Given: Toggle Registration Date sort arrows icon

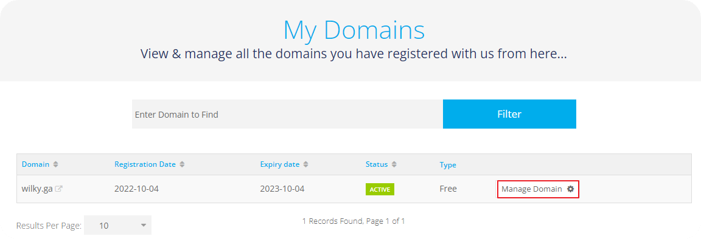Looking at the screenshot, I should pos(182,164).
